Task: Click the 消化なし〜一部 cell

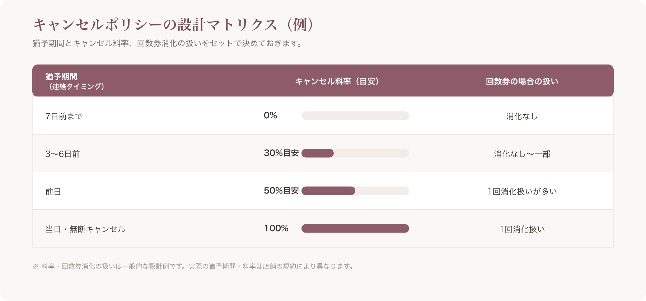Action: pos(522,154)
